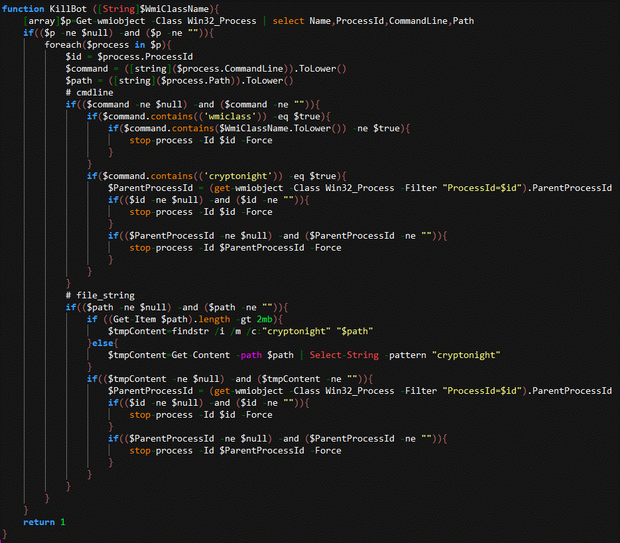Click the '# cmdline' comment
The image size is (620, 543).
(90, 92)
